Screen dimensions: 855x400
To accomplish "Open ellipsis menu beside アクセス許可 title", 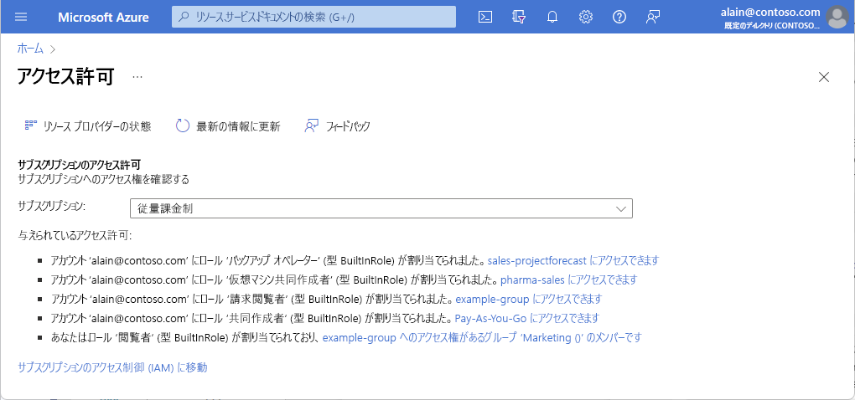I will [137, 77].
